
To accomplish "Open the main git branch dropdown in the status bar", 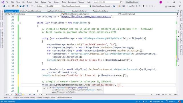I will click(x=171, y=101).
